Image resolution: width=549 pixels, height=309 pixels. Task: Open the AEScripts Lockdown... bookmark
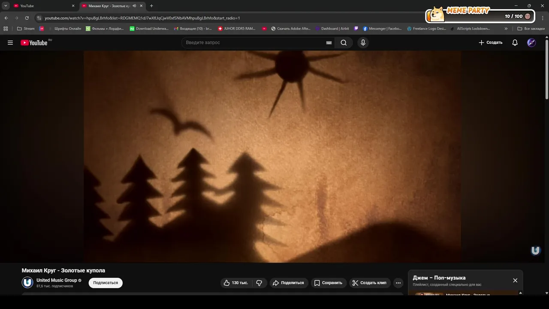[470, 29]
